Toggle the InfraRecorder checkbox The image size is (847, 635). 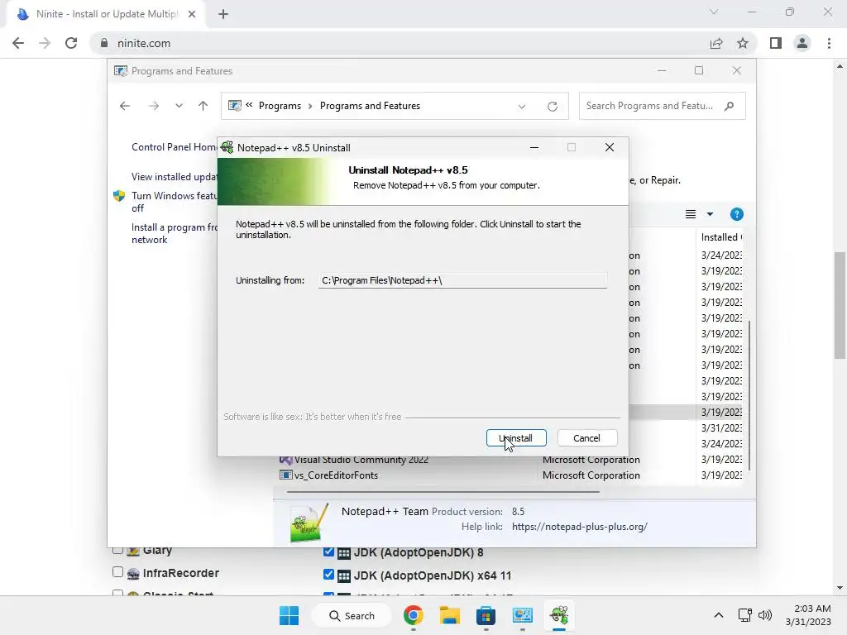tap(117, 572)
